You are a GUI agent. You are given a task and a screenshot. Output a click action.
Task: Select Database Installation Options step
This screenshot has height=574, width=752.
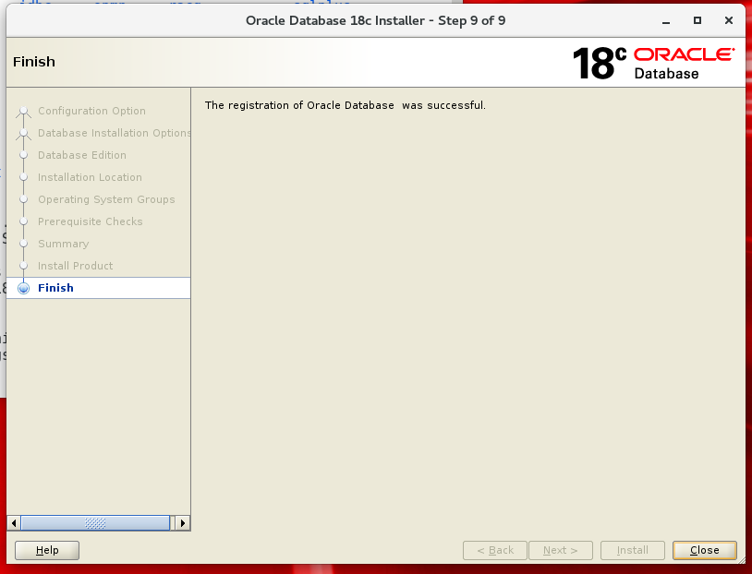tap(115, 133)
